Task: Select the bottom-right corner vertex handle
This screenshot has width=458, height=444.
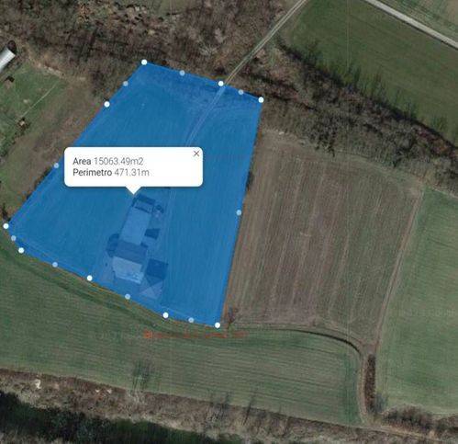Action: click(218, 325)
